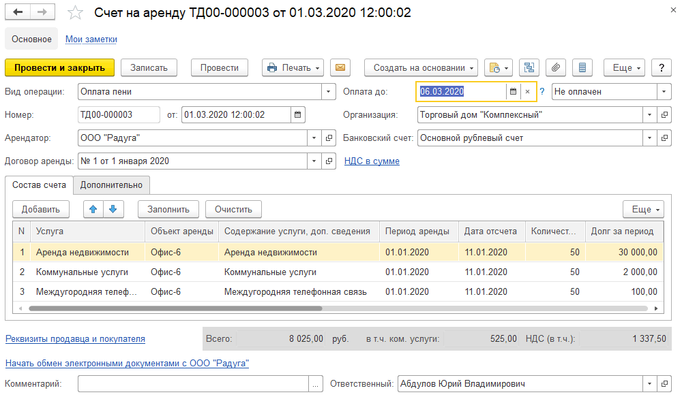Viewport: 682px width, 399px height.
Task: Open document structure/related documents icon
Action: click(x=529, y=67)
